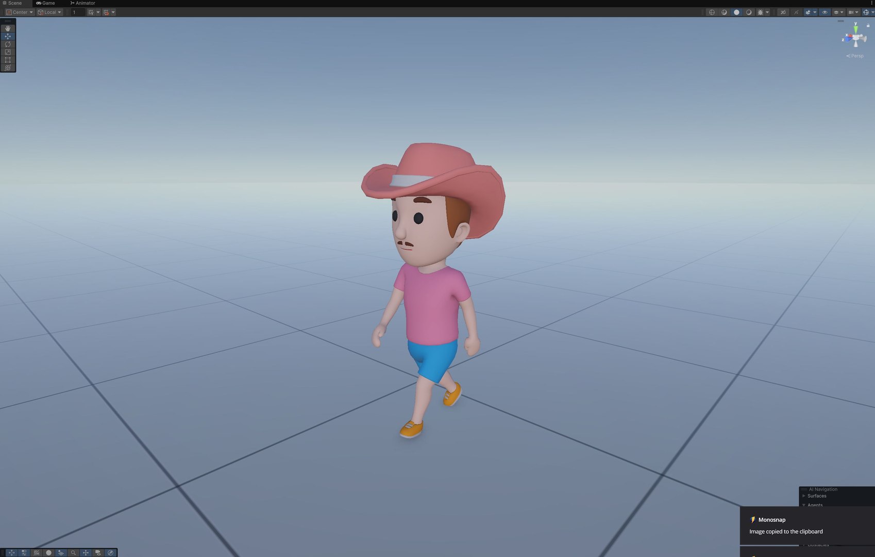Click the magnifier icon in bottom overlay
Screen dimensions: 875x557
pyautogui.click(x=73, y=553)
